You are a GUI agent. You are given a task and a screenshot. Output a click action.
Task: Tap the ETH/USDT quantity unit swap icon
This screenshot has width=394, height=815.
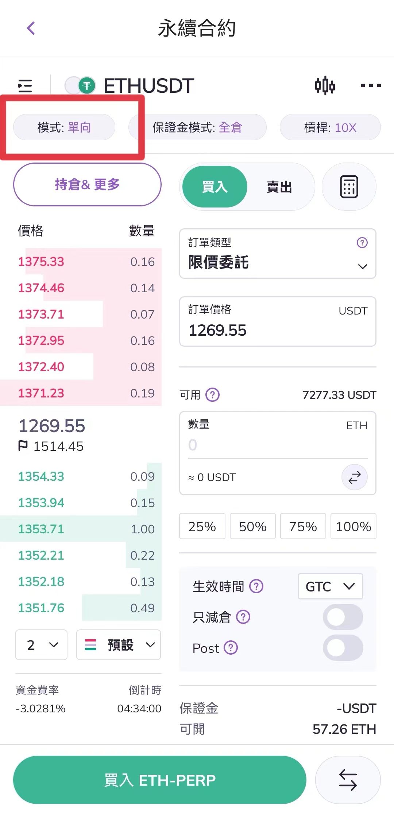pyautogui.click(x=354, y=477)
